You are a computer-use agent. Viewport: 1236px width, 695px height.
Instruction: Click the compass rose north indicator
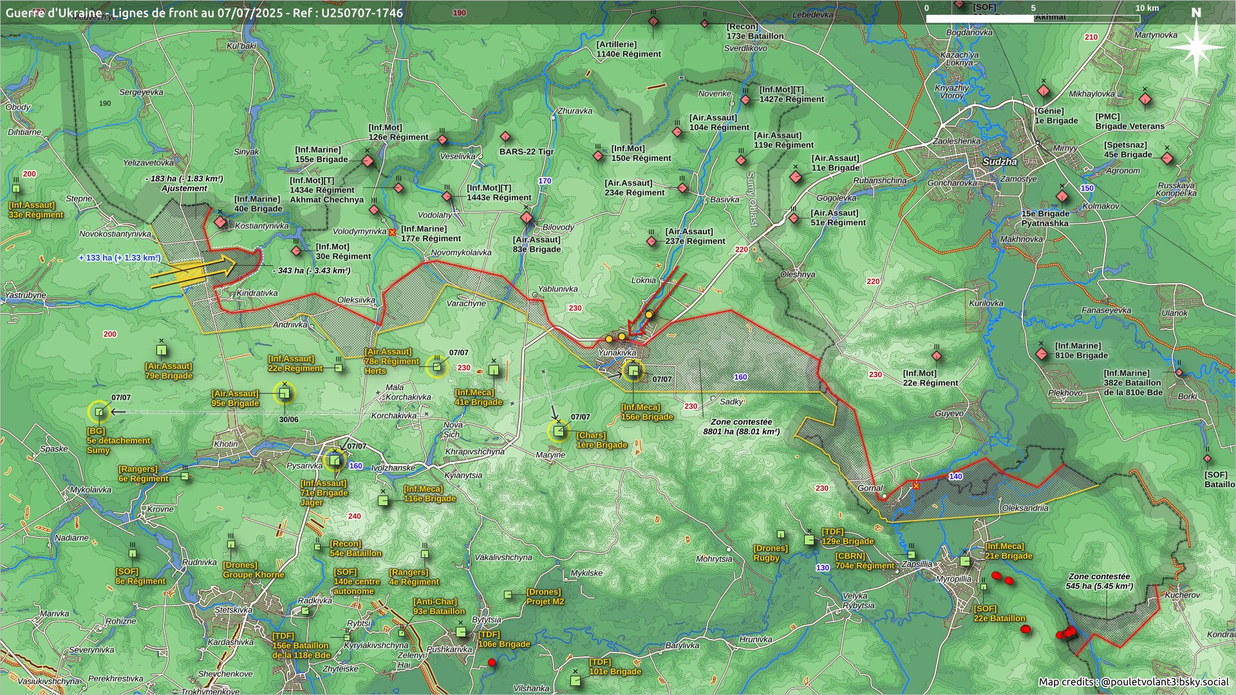point(1197,46)
